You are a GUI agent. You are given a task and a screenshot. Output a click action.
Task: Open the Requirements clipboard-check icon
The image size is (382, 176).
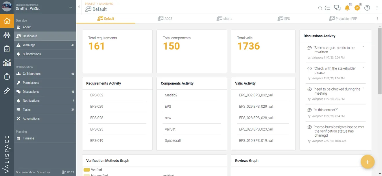click(7, 49)
